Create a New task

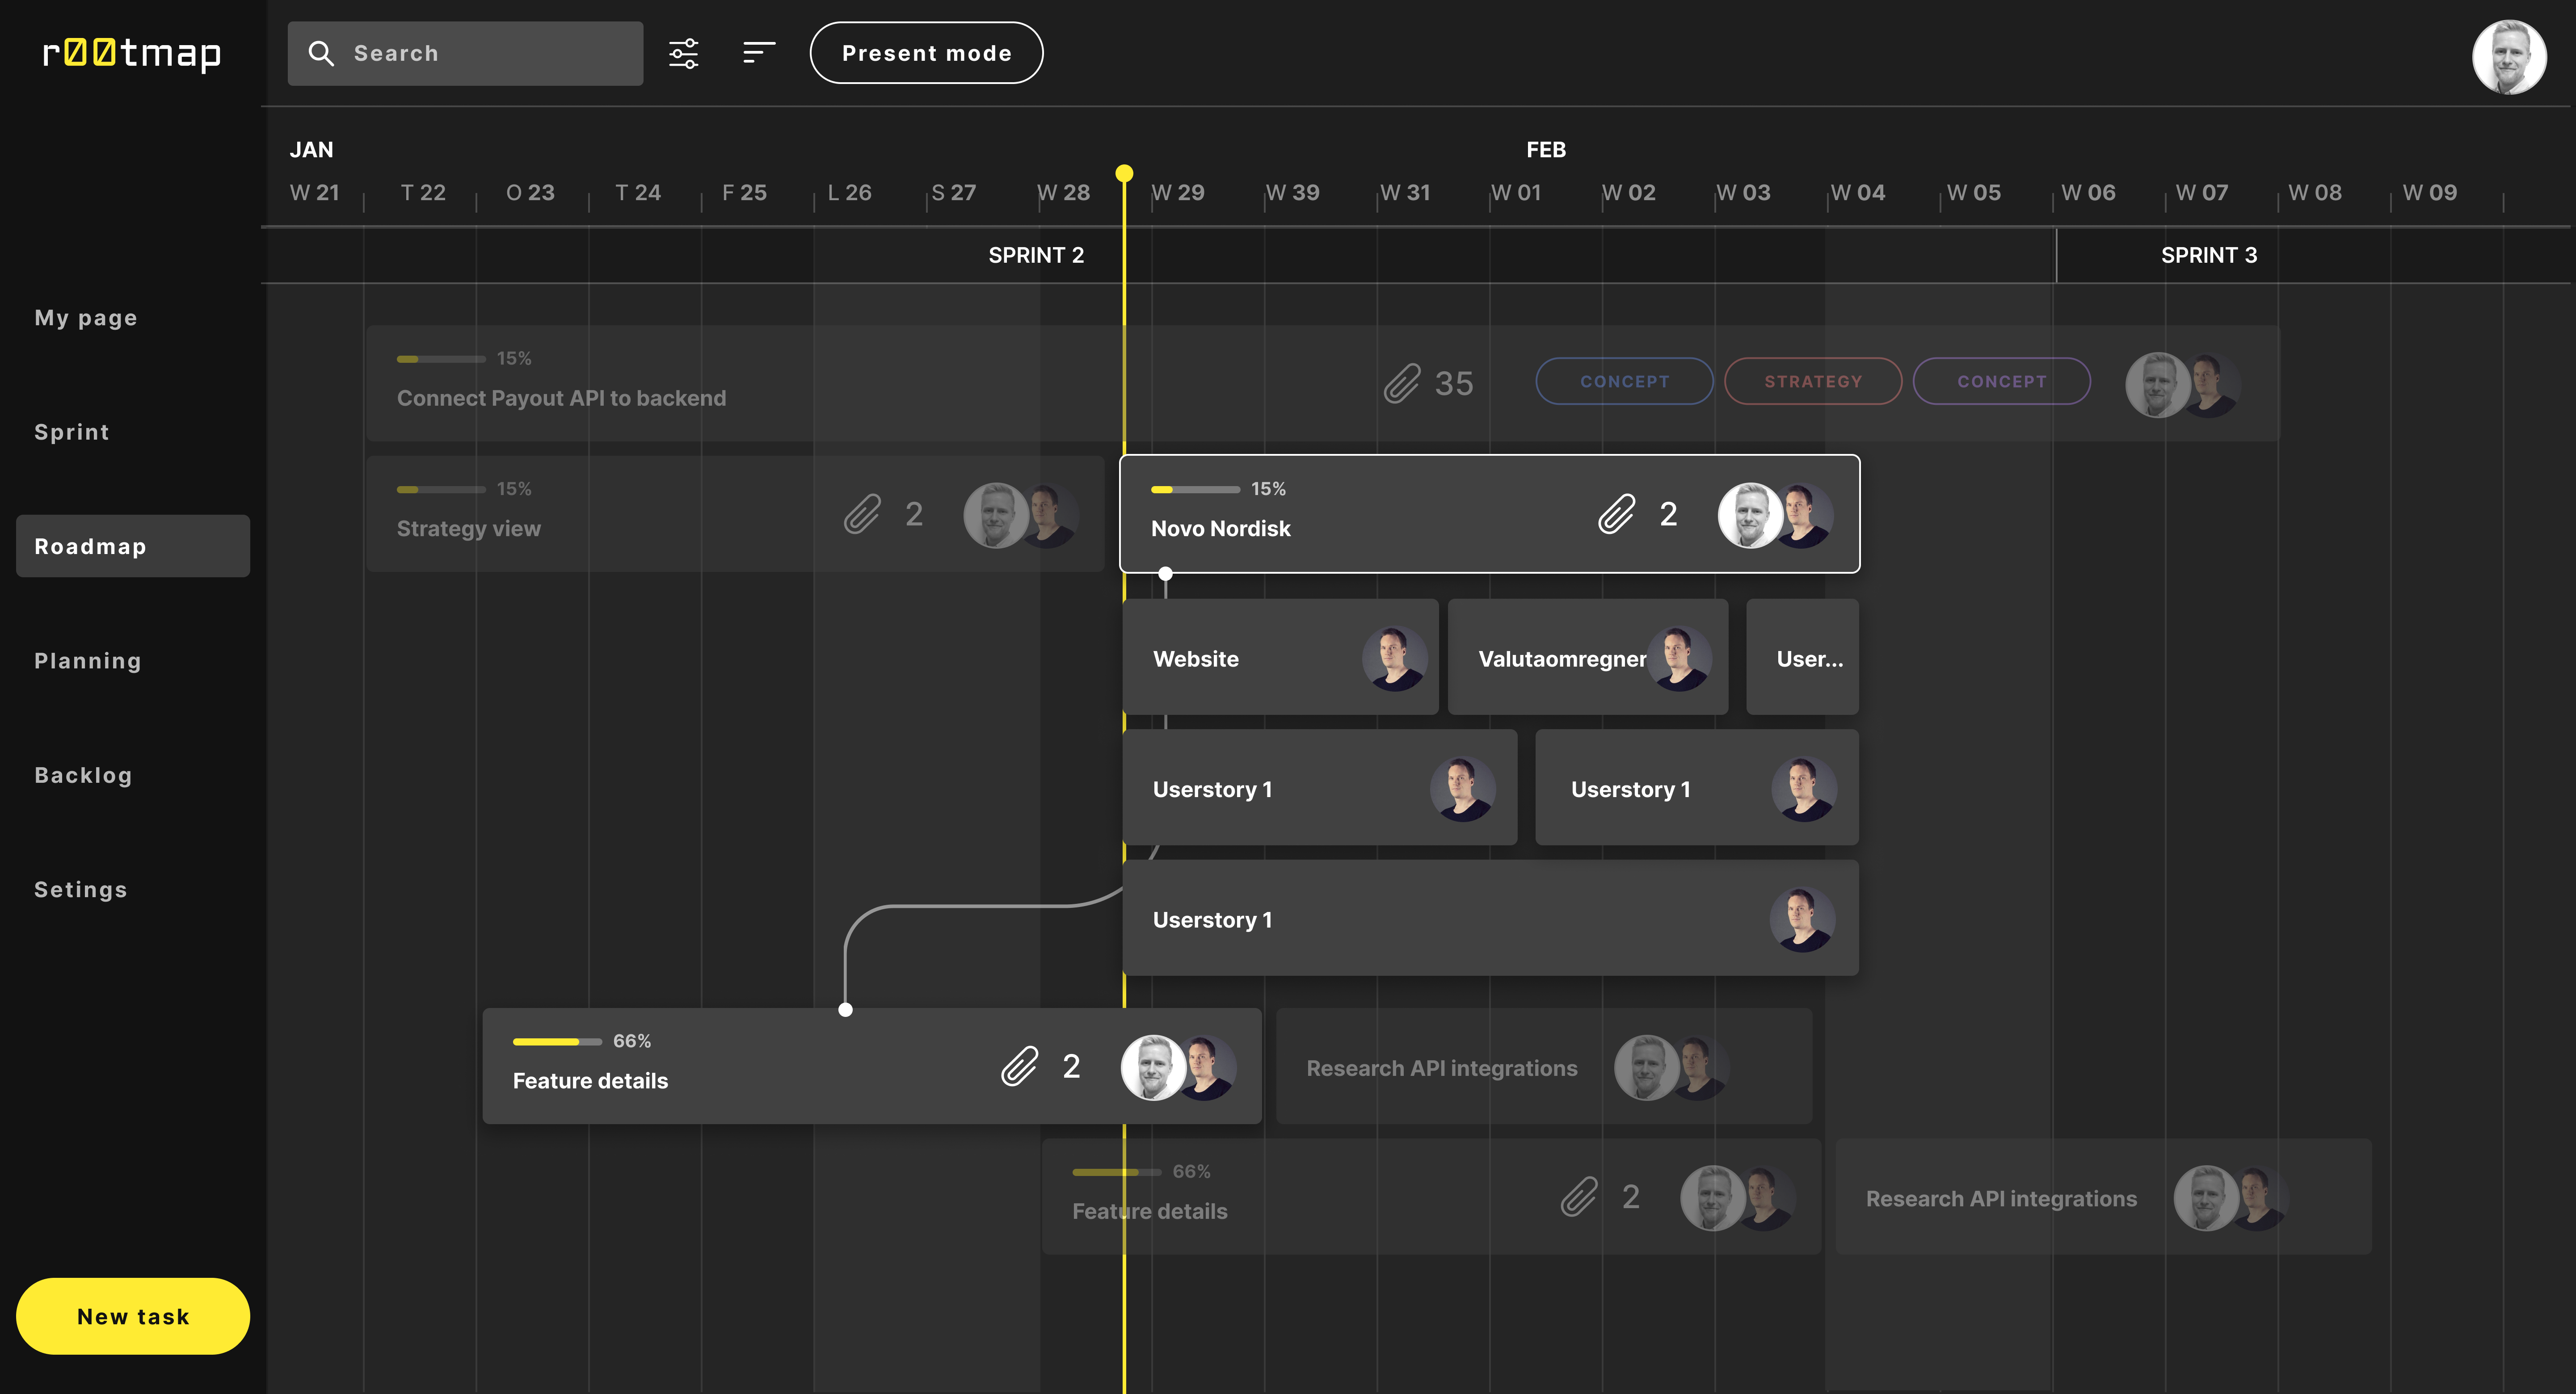point(133,1316)
